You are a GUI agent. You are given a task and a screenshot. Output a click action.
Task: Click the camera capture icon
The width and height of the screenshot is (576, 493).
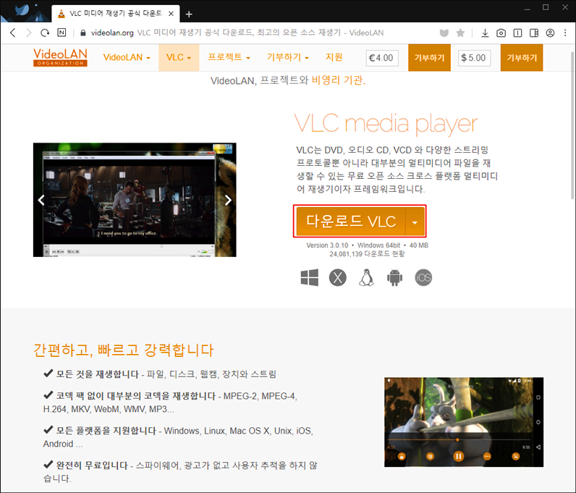pyautogui.click(x=501, y=33)
